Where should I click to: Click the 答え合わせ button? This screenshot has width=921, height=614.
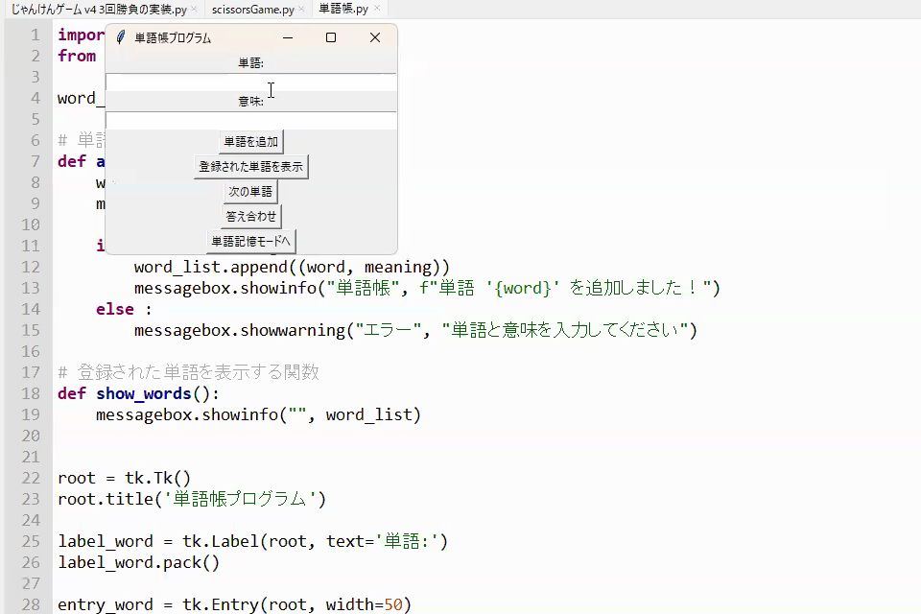[x=250, y=216]
